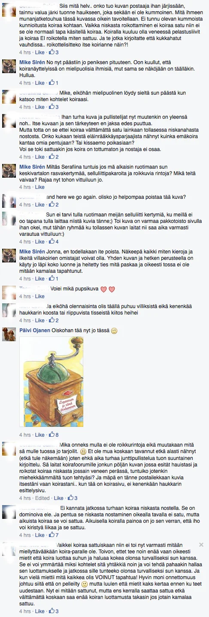
Task: Like Mike Sirén's 'Miltäs Serafiina' comment
Action: (x=39, y=187)
